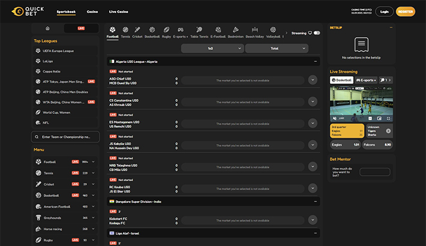Viewport: 426px width, 246px height.
Task: Click the home icon in left sidebar
Action: (x=47, y=28)
